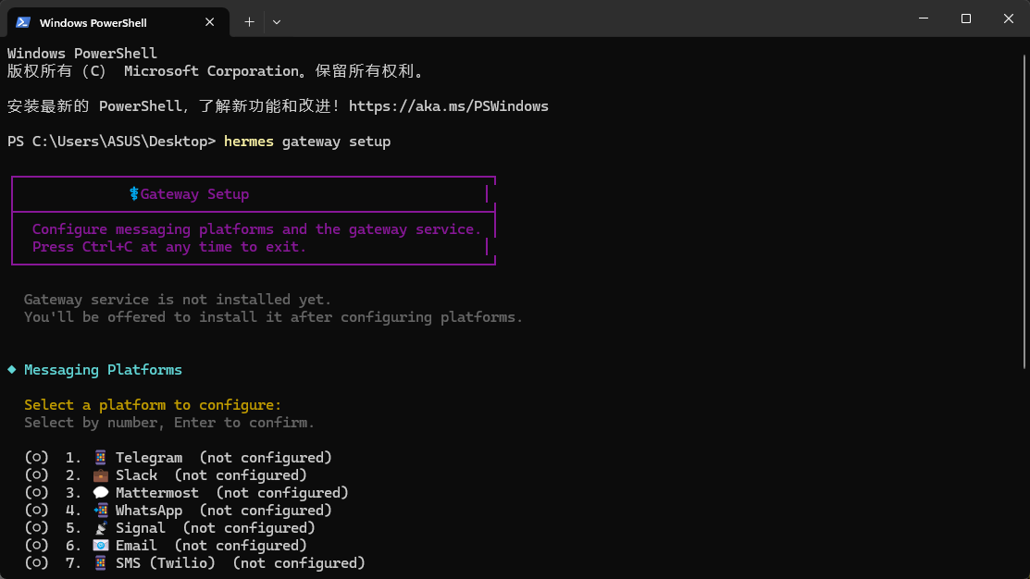Select the SMS (Twilio) radio option
Viewport: 1030px width, 579px height.
click(37, 563)
